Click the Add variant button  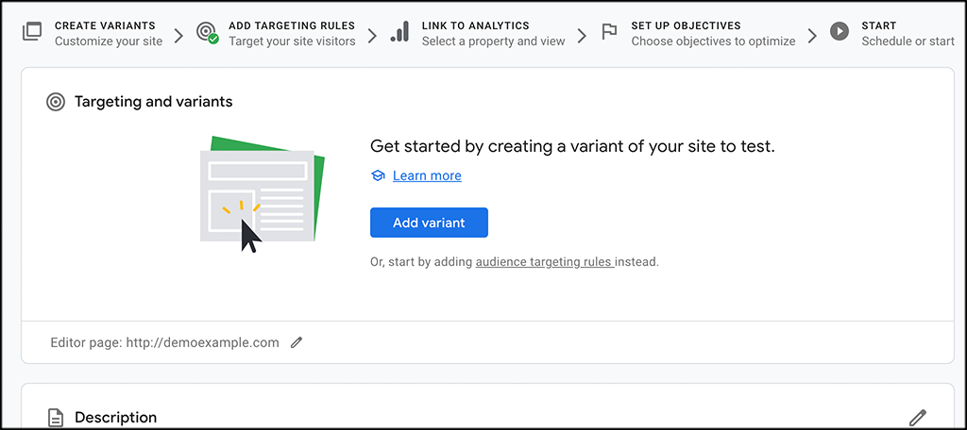[x=429, y=223]
